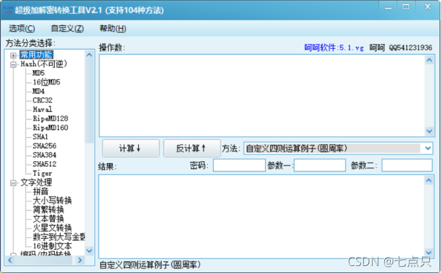Click into the 密码 input field
The width and height of the screenshot is (441, 273).
click(239, 165)
